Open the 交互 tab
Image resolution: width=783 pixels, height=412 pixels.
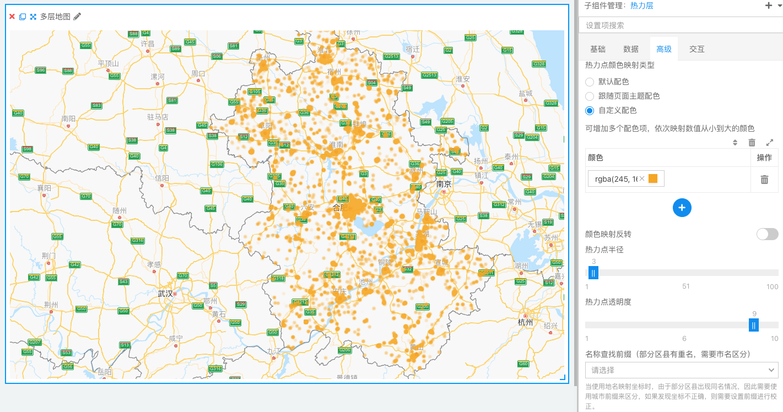click(x=697, y=49)
